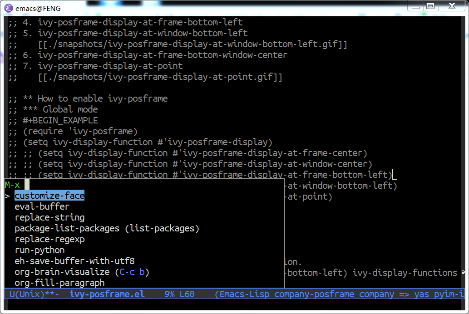This screenshot has height=314, width=469.
Task: Choose org-fill-paragraph from the list
Action: 59,283
